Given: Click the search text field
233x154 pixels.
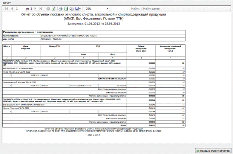Looking at the screenshot, I should click(120, 9).
